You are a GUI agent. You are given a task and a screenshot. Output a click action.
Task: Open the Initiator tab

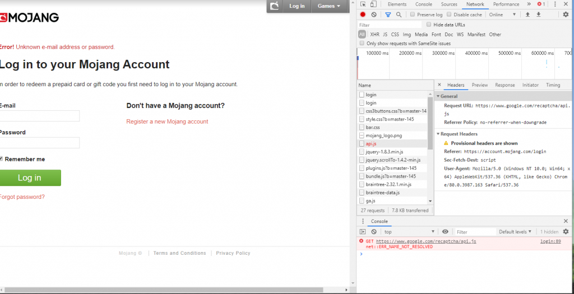coord(530,85)
